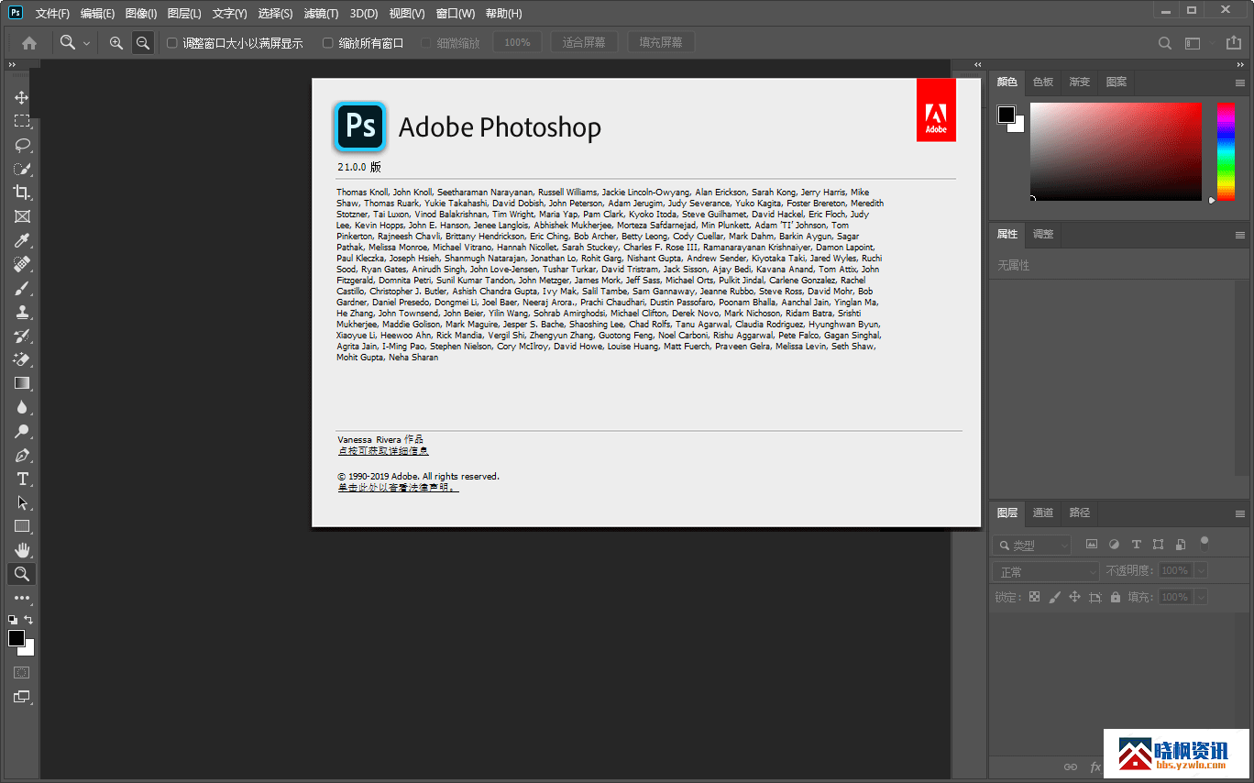Select the Lasso tool

coord(21,145)
